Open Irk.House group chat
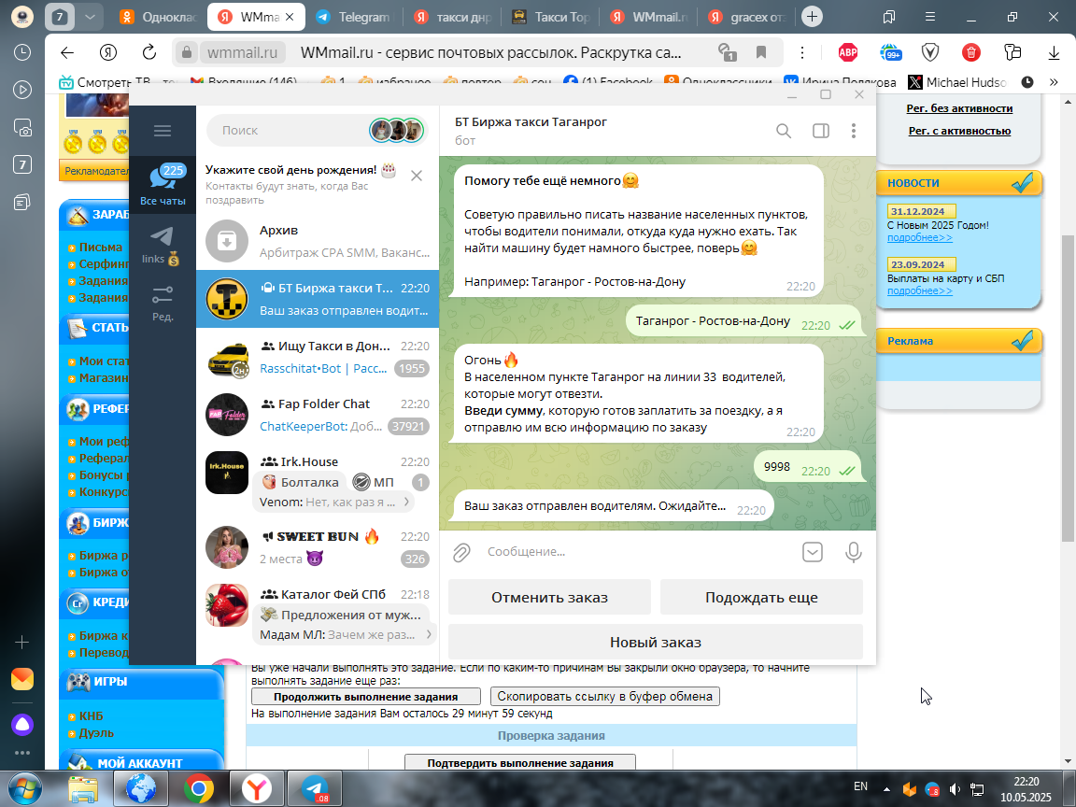Viewport: 1076px width, 807px height. 318,482
